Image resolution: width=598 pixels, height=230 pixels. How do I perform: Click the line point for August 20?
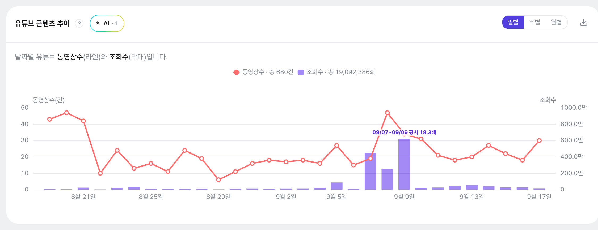[x=66, y=113]
